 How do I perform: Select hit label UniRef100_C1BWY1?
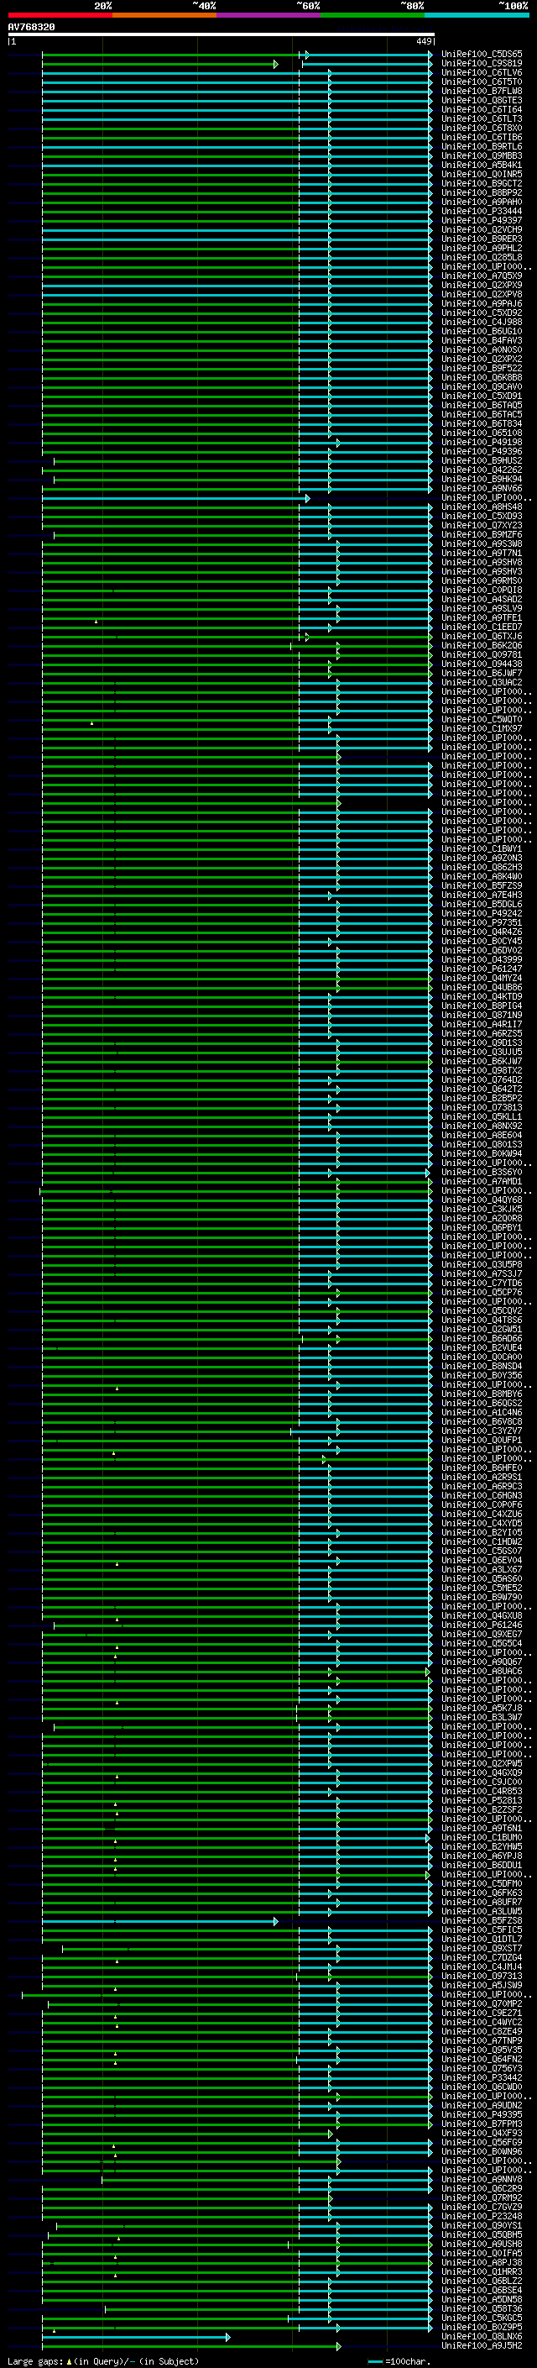(x=482, y=848)
